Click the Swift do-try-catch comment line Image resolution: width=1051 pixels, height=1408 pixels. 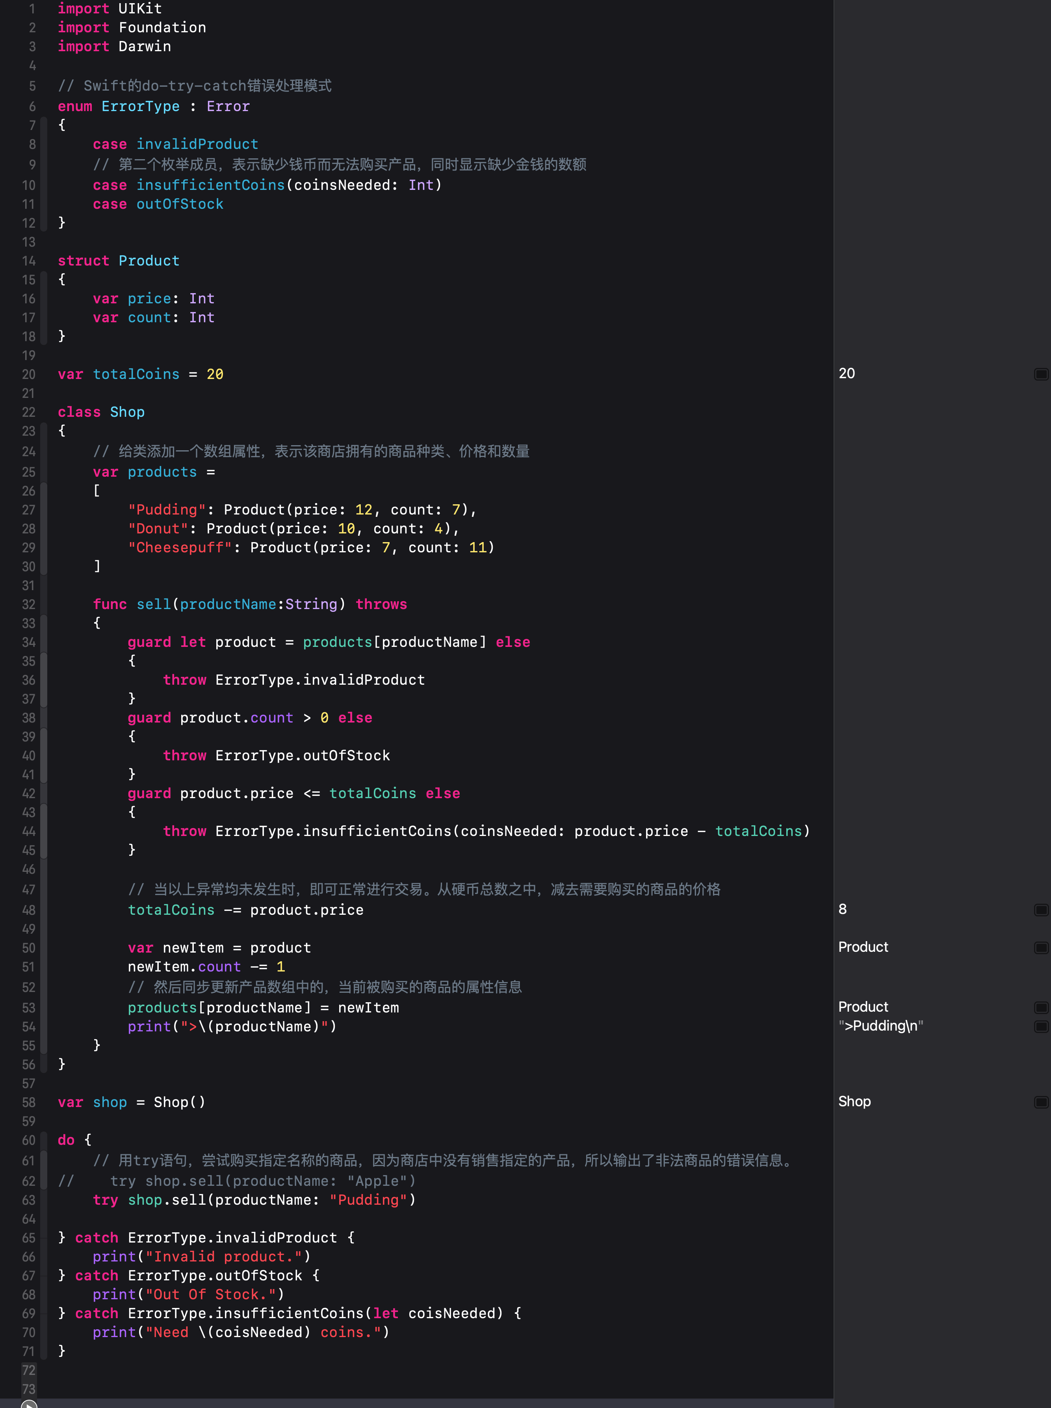pos(195,86)
